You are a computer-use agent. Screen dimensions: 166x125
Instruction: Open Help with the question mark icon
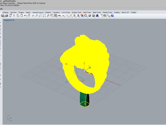pos(112,16)
